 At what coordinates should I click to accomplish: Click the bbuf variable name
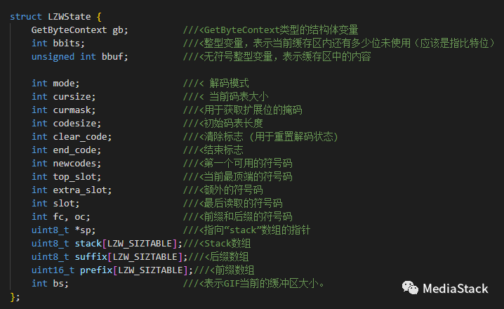[x=115, y=56]
